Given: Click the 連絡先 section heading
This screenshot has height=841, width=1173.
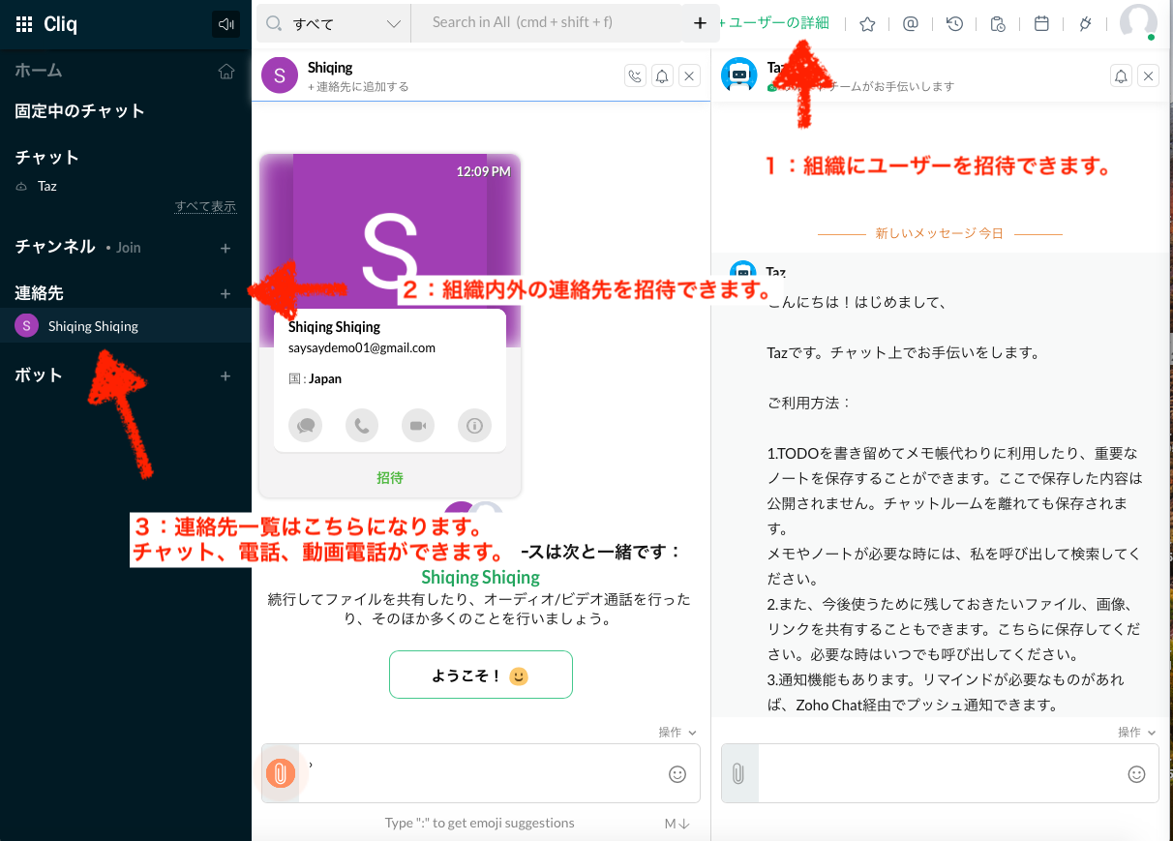Looking at the screenshot, I should [39, 293].
